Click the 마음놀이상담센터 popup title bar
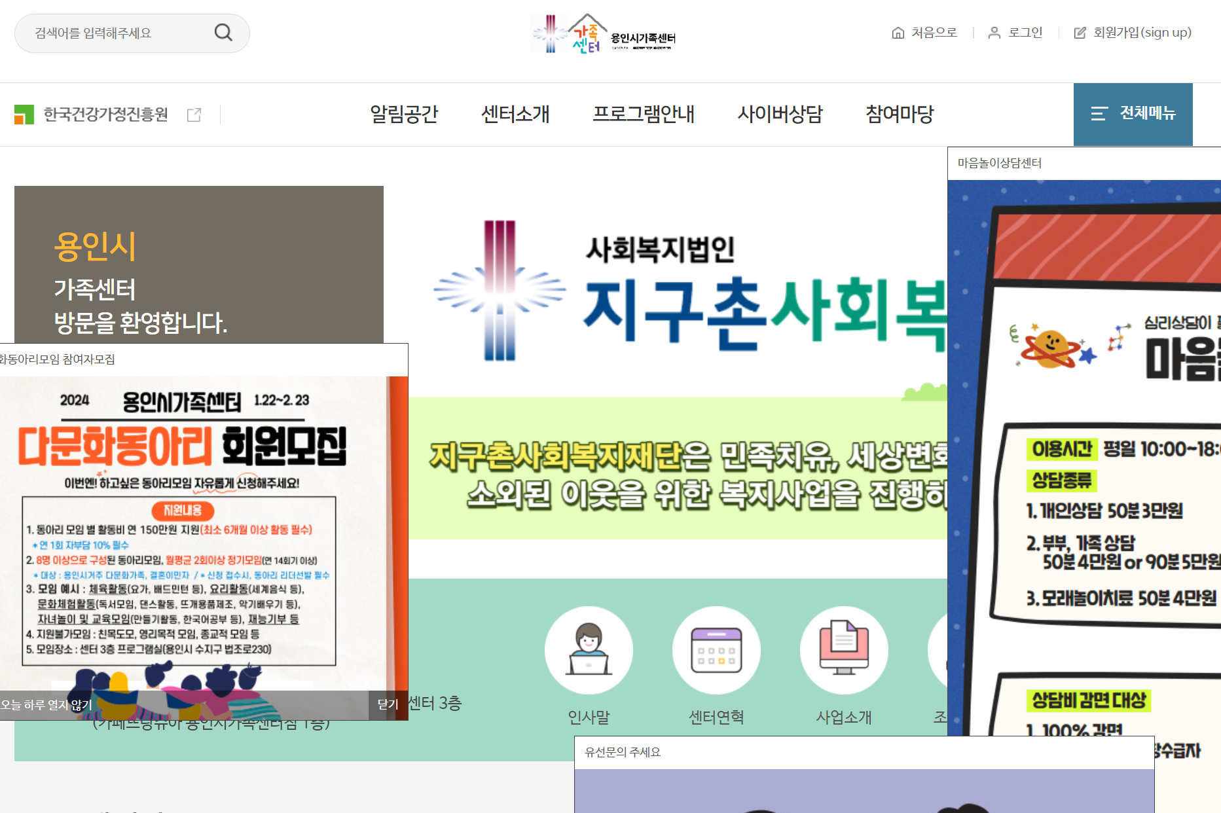The height and width of the screenshot is (813, 1221). click(x=1084, y=164)
